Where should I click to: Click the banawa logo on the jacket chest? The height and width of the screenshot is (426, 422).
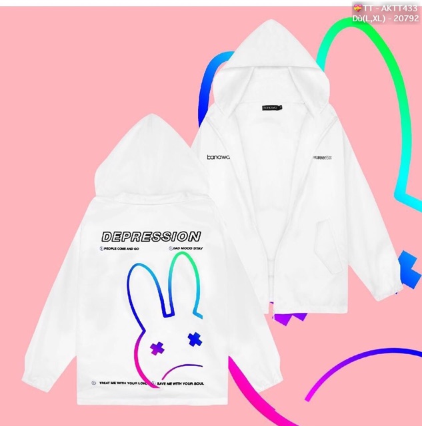[x=218, y=157]
